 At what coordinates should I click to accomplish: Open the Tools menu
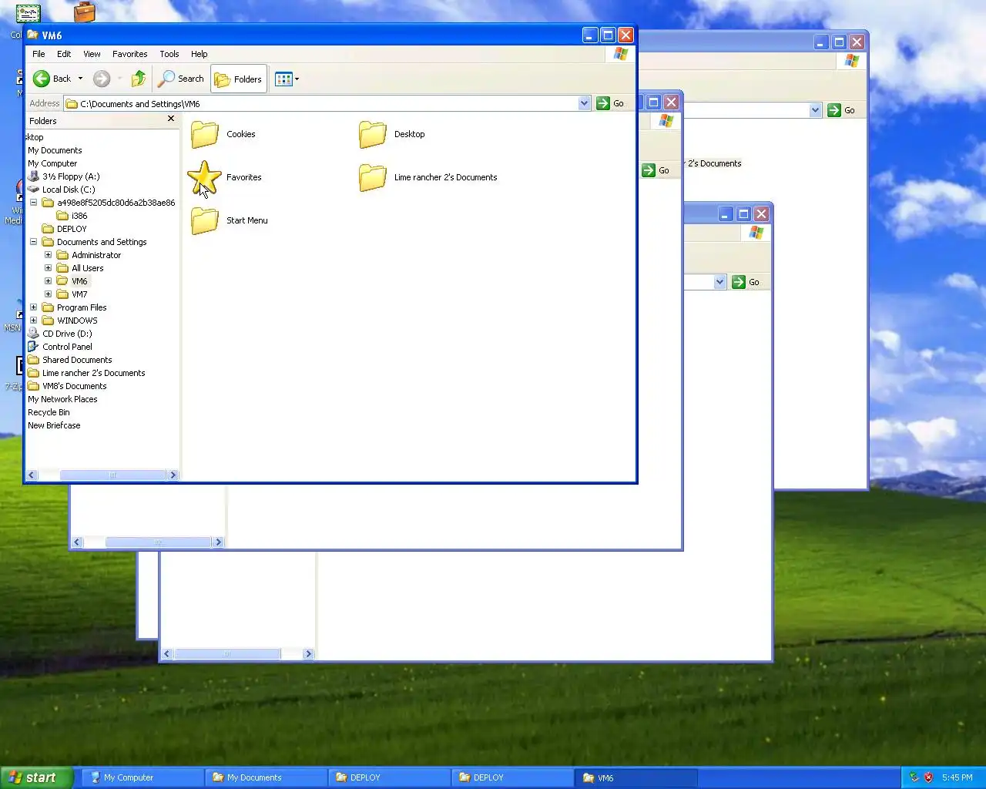(169, 54)
